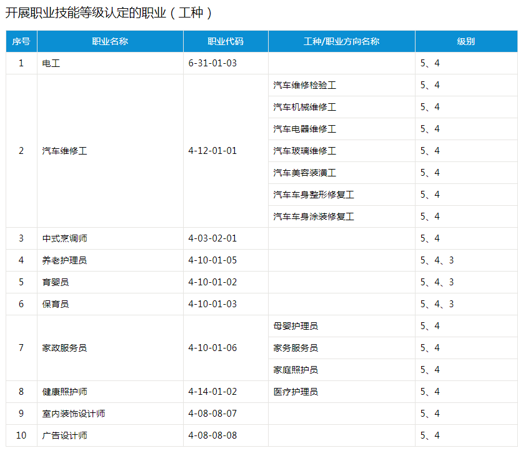
Task: Select the 中式烹调师 cell
Action: (x=64, y=238)
